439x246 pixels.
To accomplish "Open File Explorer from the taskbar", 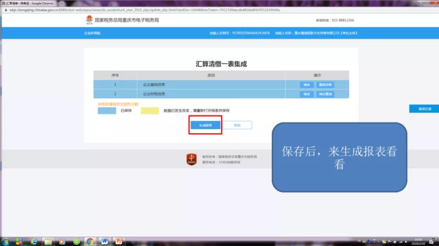I will 48,242.
